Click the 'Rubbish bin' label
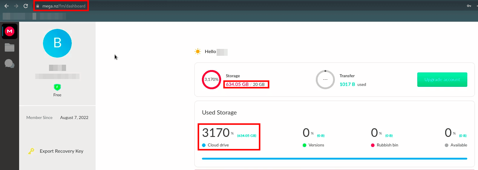This screenshot has height=170, width=478. [x=387, y=145]
